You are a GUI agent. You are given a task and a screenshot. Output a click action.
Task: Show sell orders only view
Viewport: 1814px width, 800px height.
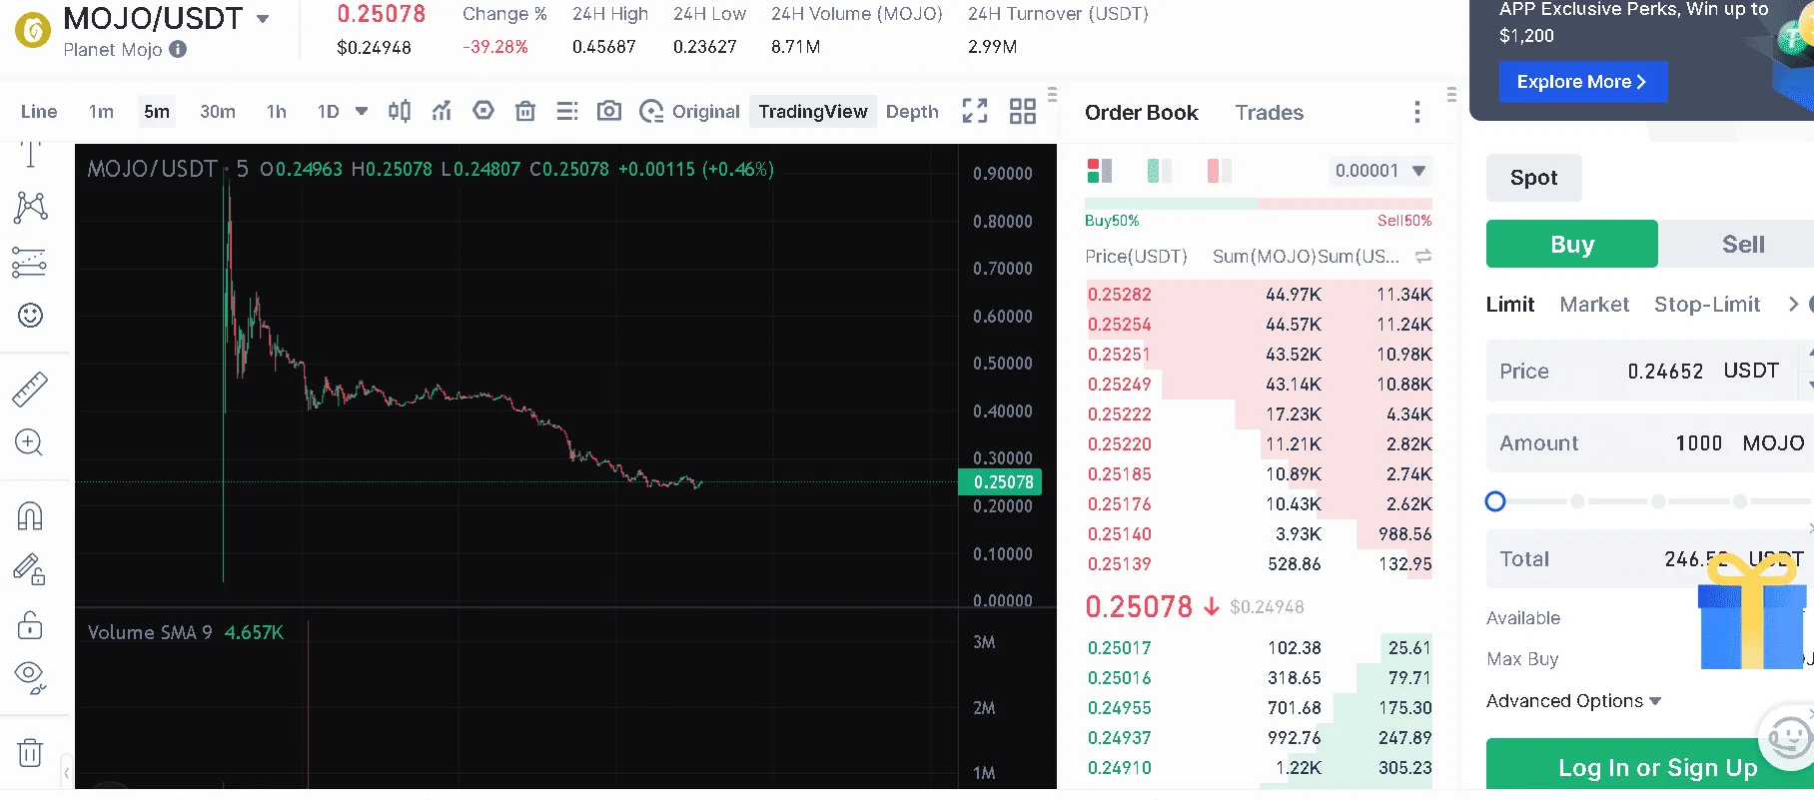(1220, 171)
